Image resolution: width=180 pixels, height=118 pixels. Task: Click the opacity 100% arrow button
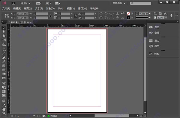[166, 18]
